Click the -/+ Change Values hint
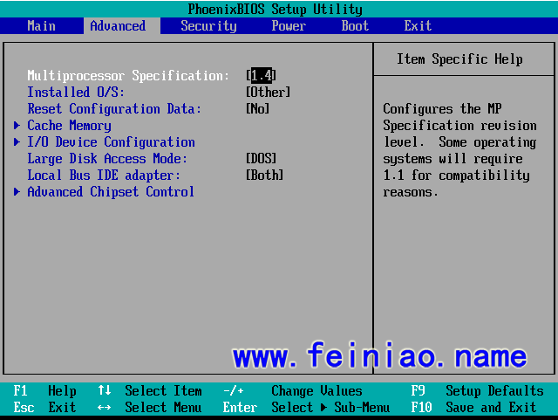The image size is (558, 420). (293, 391)
